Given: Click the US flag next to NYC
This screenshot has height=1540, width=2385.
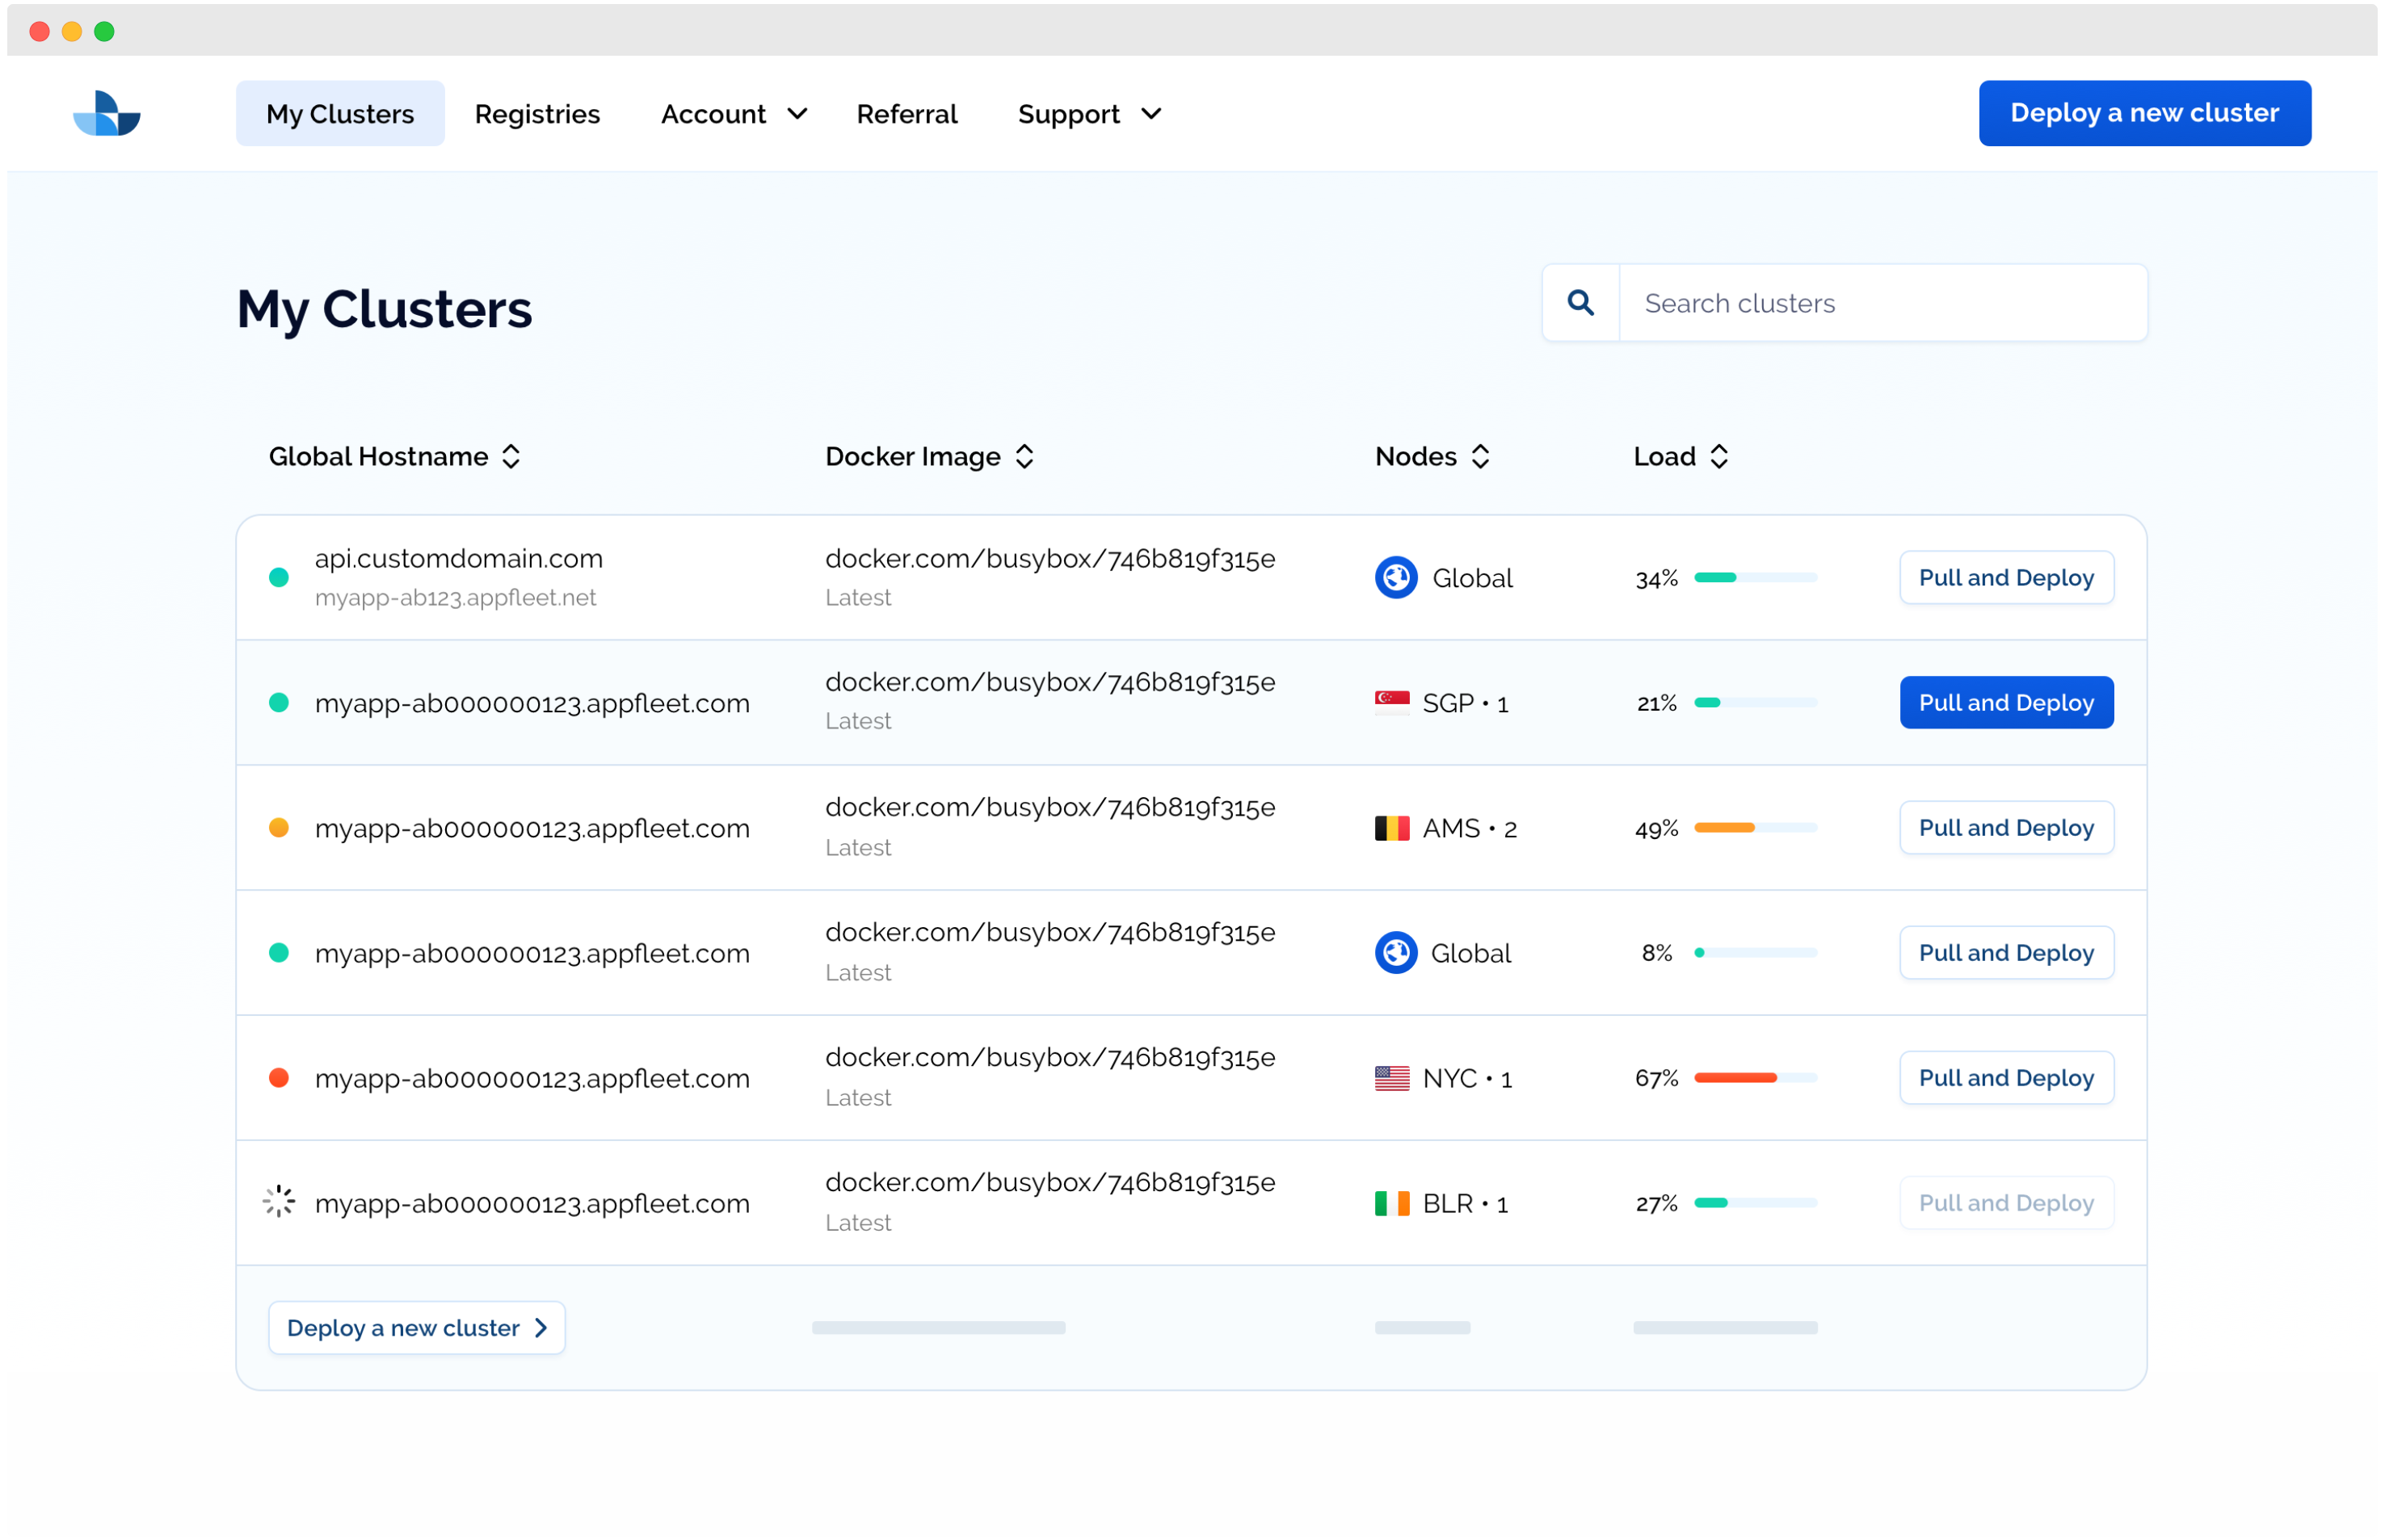Looking at the screenshot, I should (x=1391, y=1078).
